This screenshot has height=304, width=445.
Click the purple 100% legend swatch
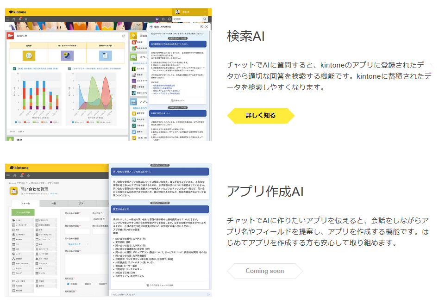pos(51,122)
